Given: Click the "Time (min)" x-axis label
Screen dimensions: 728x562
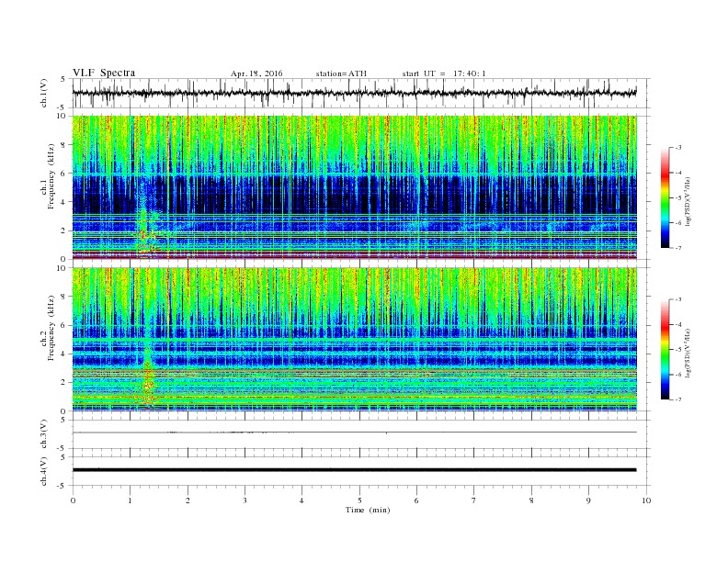Looking at the screenshot, I should (368, 510).
